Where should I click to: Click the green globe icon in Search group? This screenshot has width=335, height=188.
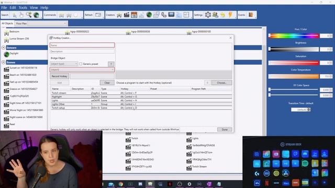click(36, 15)
